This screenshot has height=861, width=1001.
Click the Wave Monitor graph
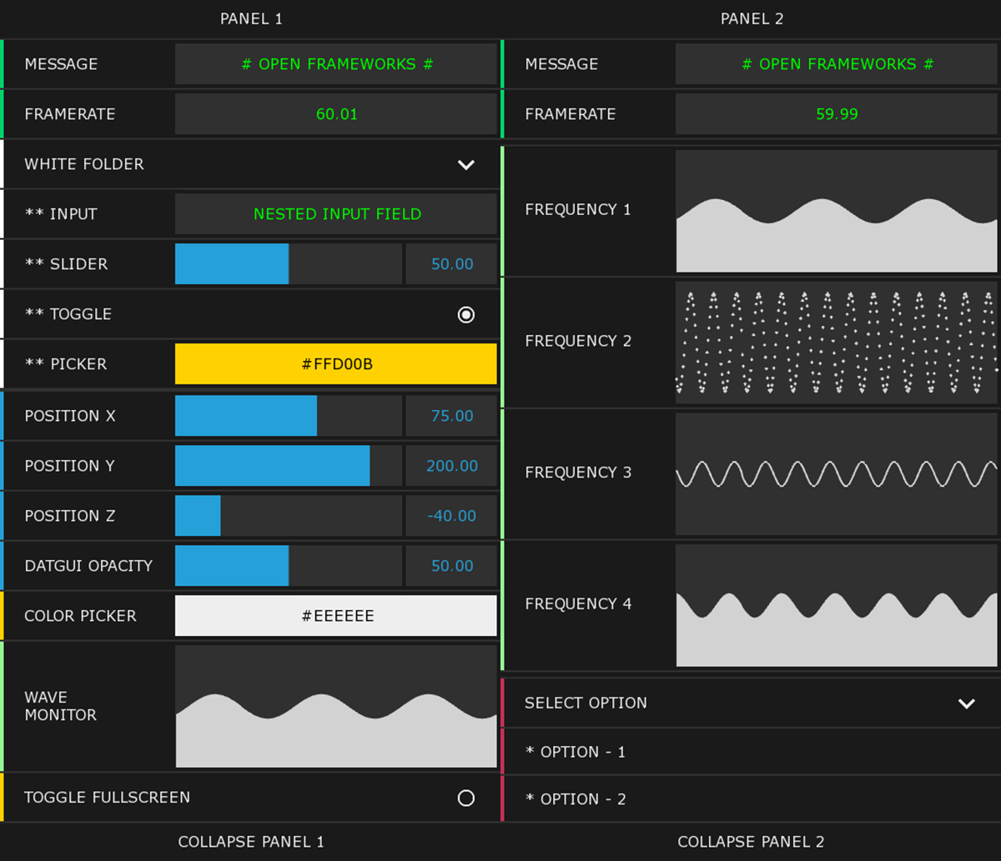(x=335, y=706)
